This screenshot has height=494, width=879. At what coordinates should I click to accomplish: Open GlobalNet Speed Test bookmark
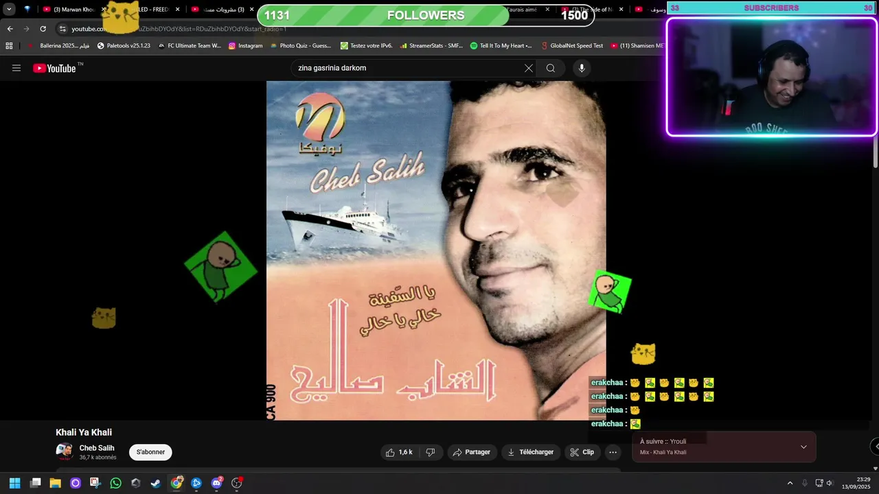[x=572, y=46]
